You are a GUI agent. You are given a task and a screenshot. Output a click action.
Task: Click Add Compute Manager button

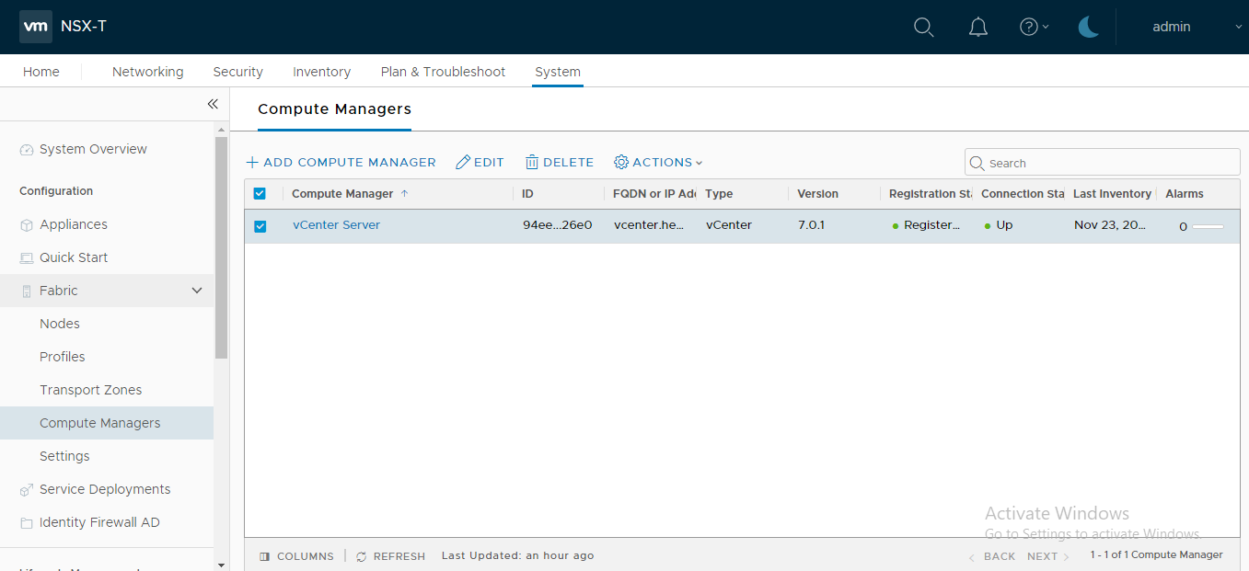pyautogui.click(x=341, y=162)
